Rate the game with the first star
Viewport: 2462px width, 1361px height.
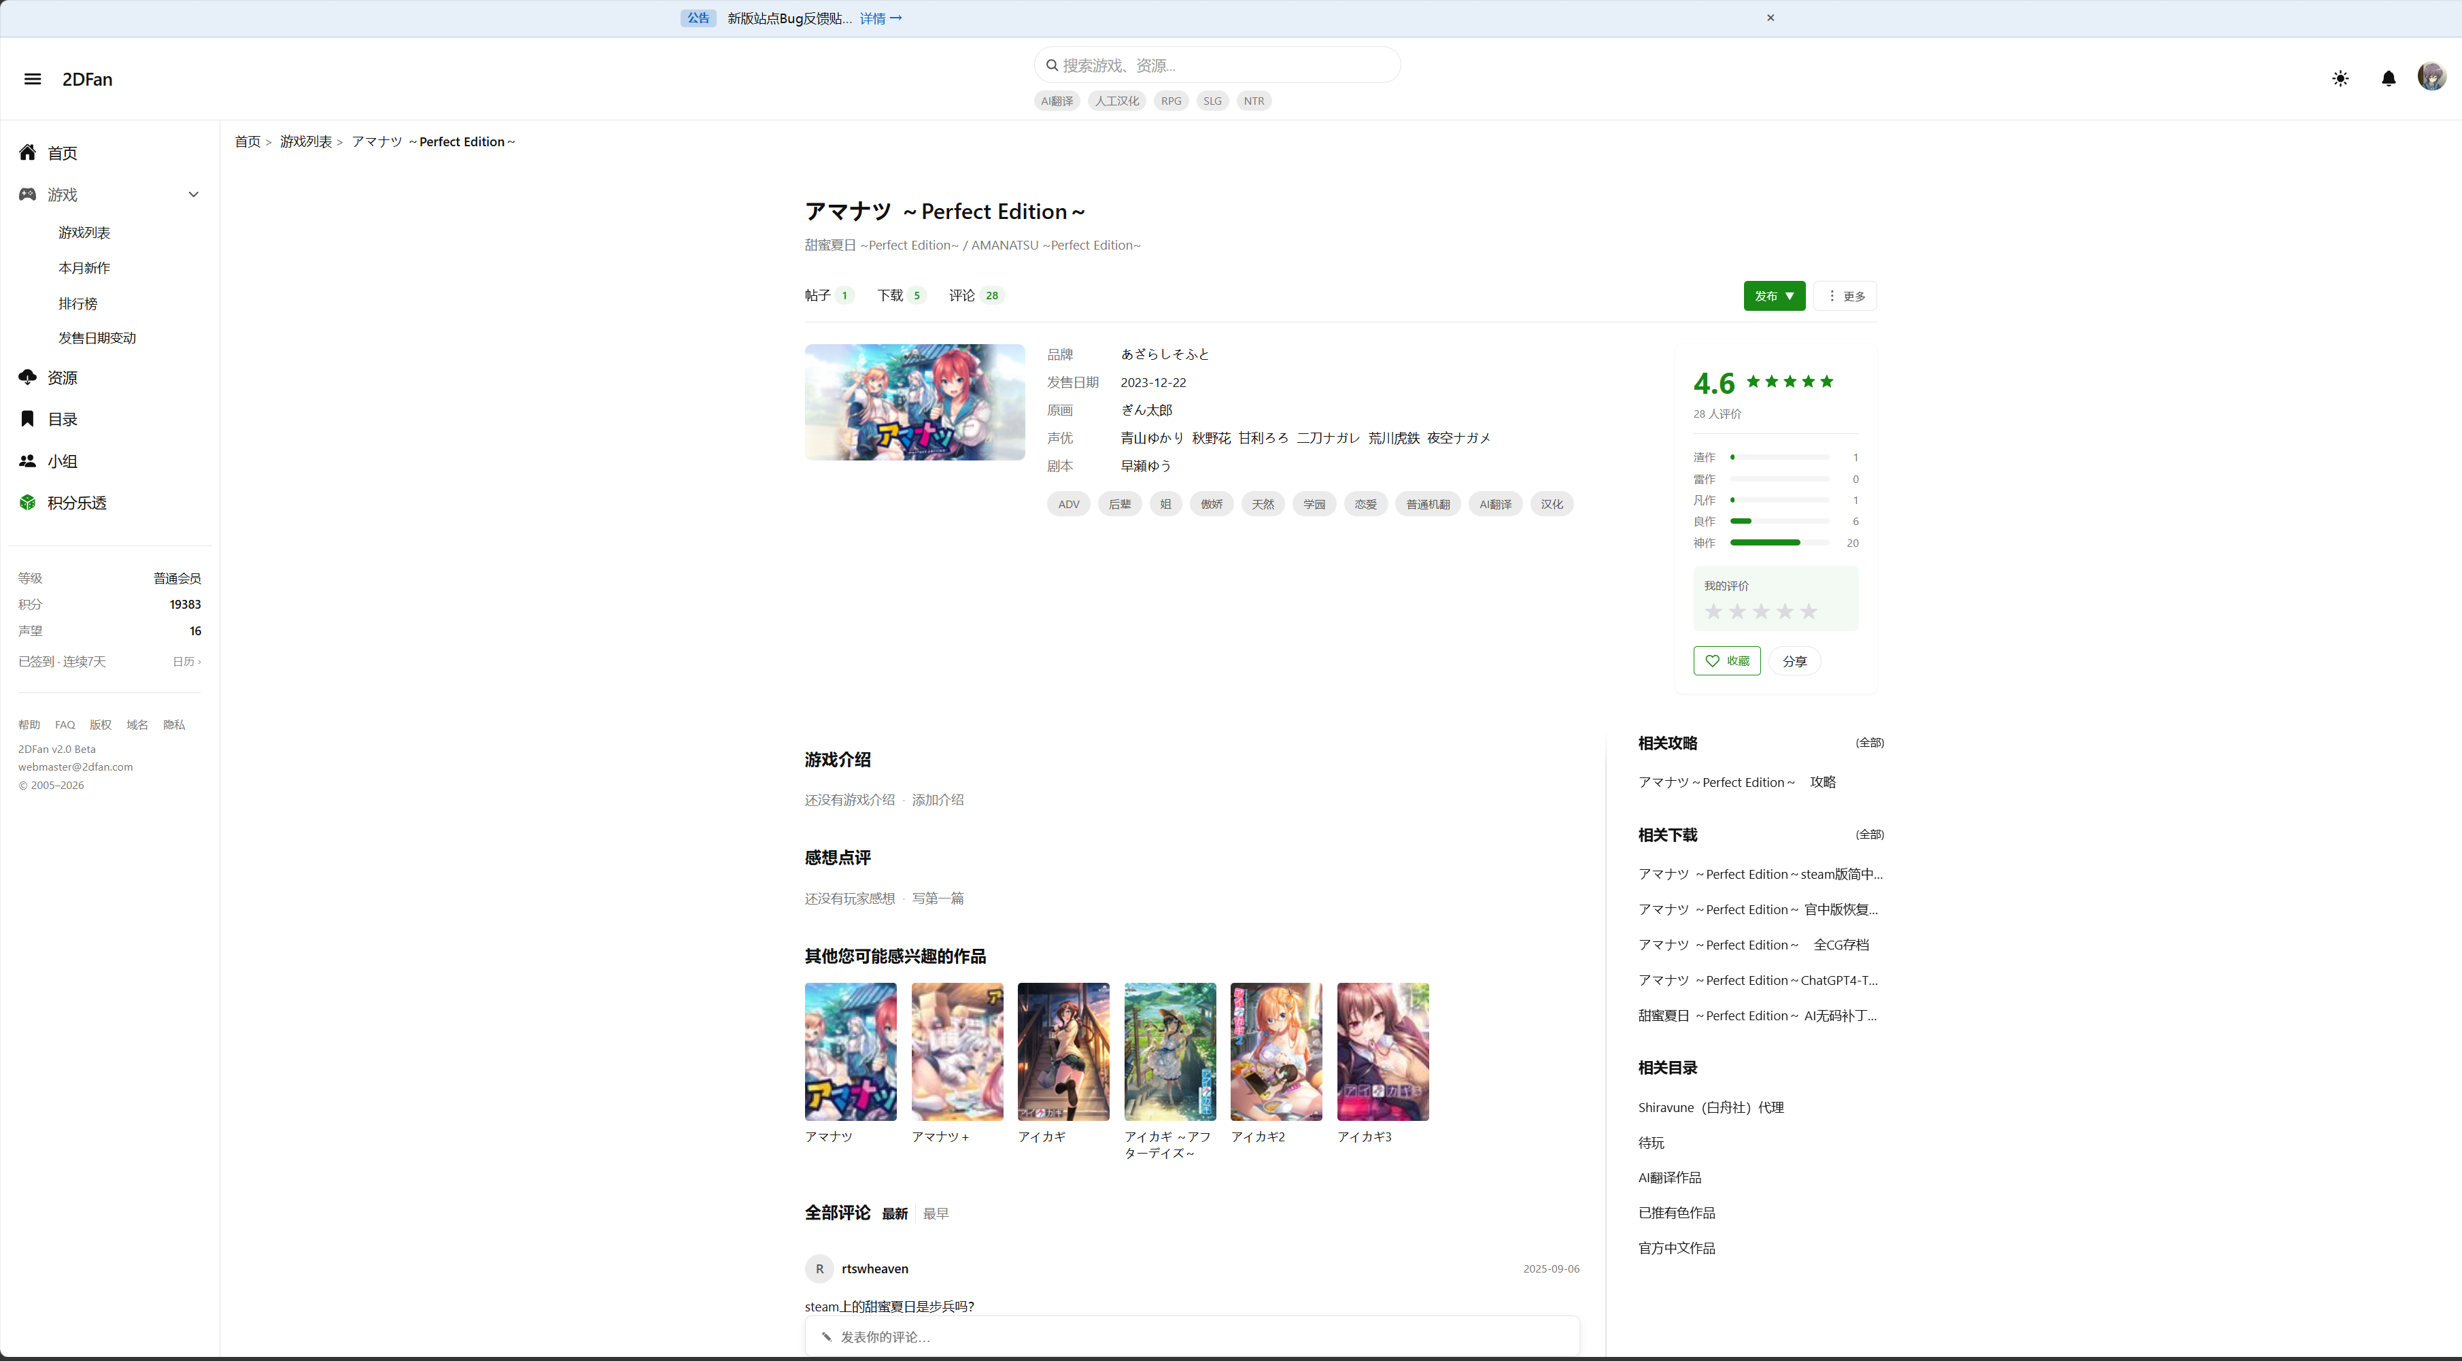tap(1713, 611)
